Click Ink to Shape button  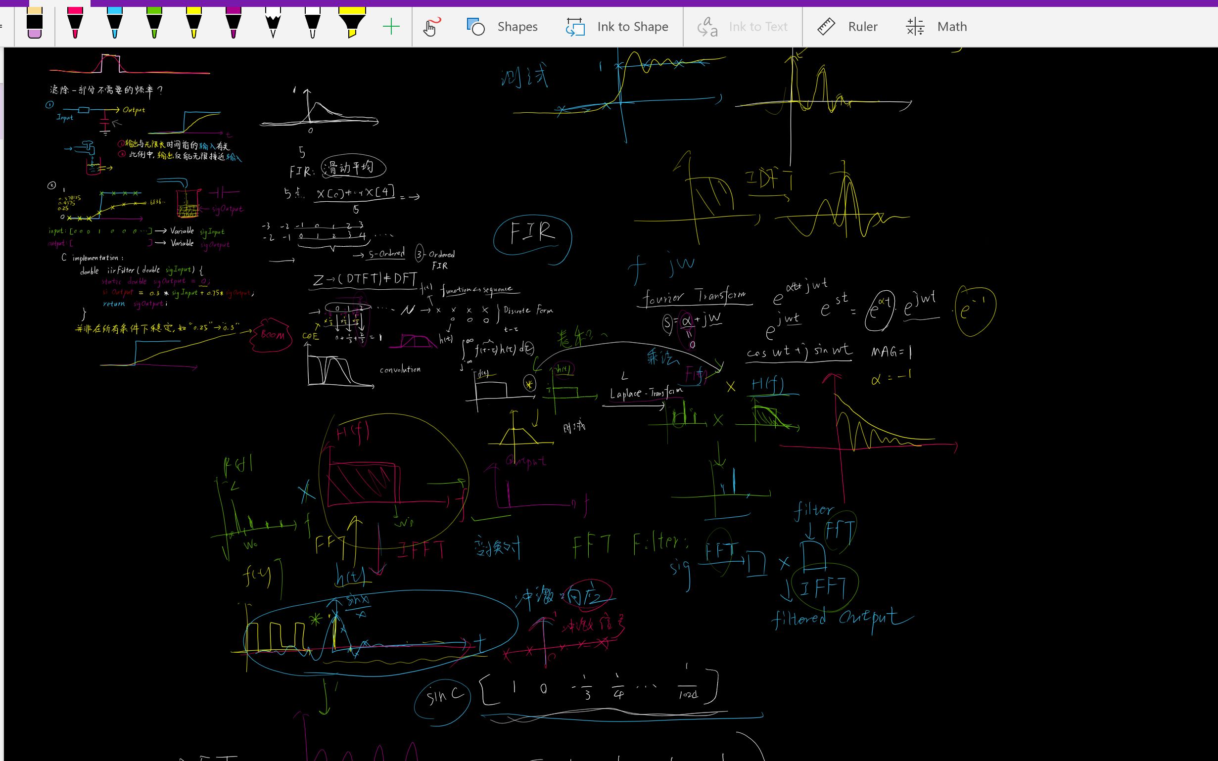tap(632, 27)
